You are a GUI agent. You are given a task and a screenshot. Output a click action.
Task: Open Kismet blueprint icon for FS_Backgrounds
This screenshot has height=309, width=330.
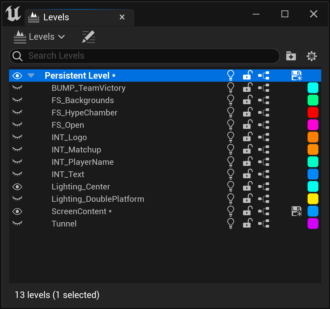(264, 100)
